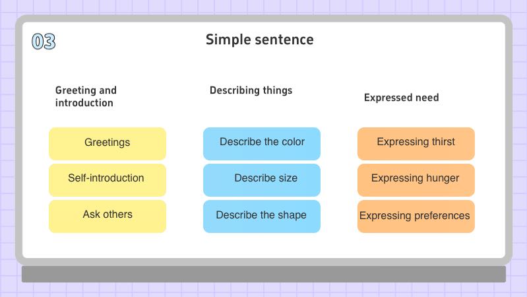The height and width of the screenshot is (297, 527).
Task: Click the Expressing thirst orange box
Action: click(x=416, y=143)
